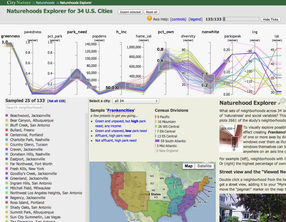The width and height of the screenshot is (286, 222).
Task: Click the orange Axis Help question mark icon
Action: click(149, 18)
